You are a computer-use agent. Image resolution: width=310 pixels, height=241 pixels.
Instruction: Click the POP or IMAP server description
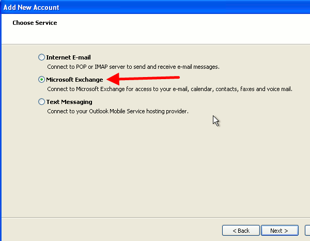[133, 67]
